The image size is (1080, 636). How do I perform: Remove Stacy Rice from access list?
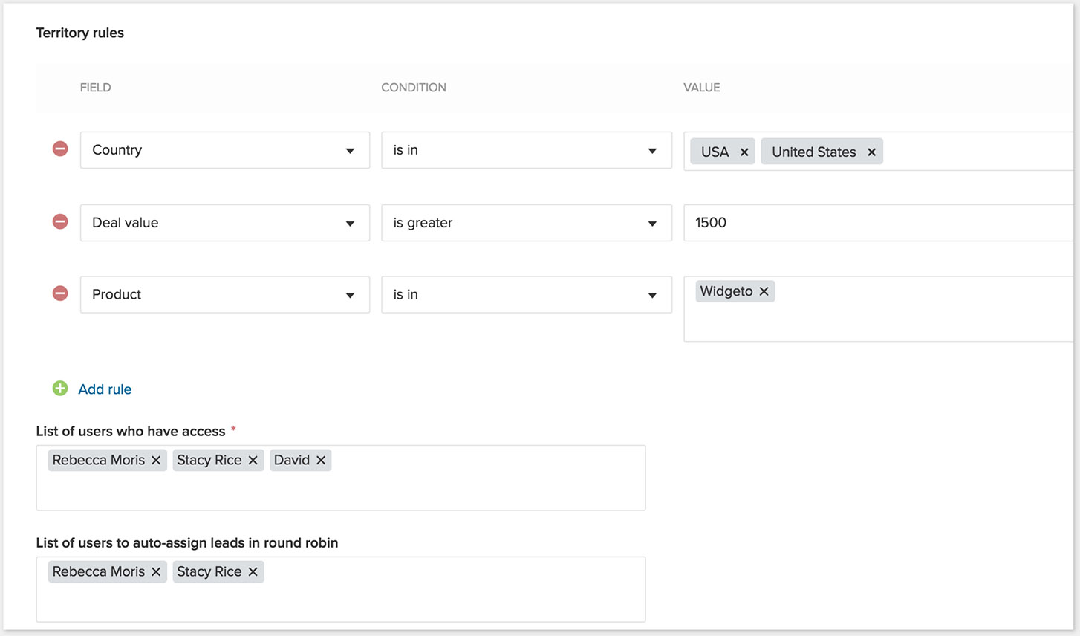(253, 460)
